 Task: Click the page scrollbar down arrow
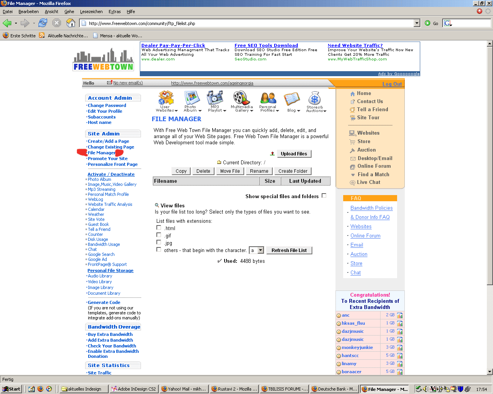490,372
